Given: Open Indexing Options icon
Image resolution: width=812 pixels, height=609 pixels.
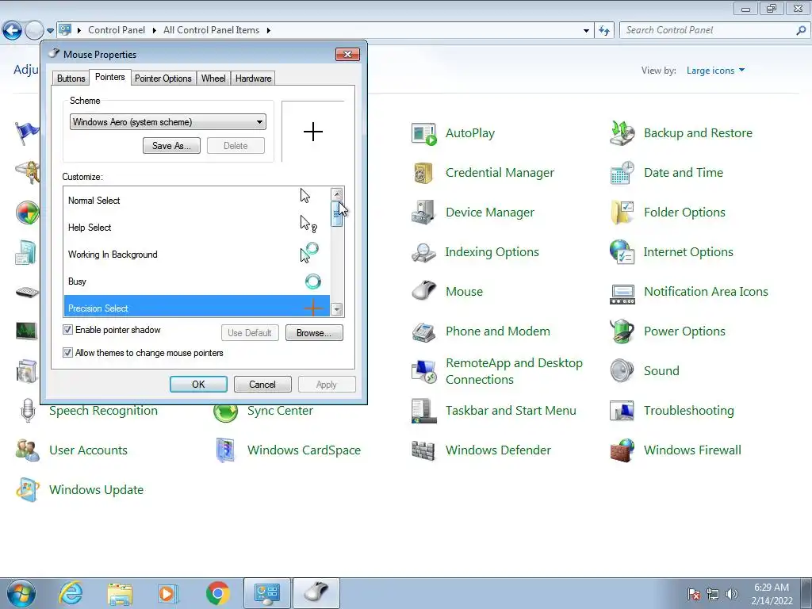Looking at the screenshot, I should [423, 252].
